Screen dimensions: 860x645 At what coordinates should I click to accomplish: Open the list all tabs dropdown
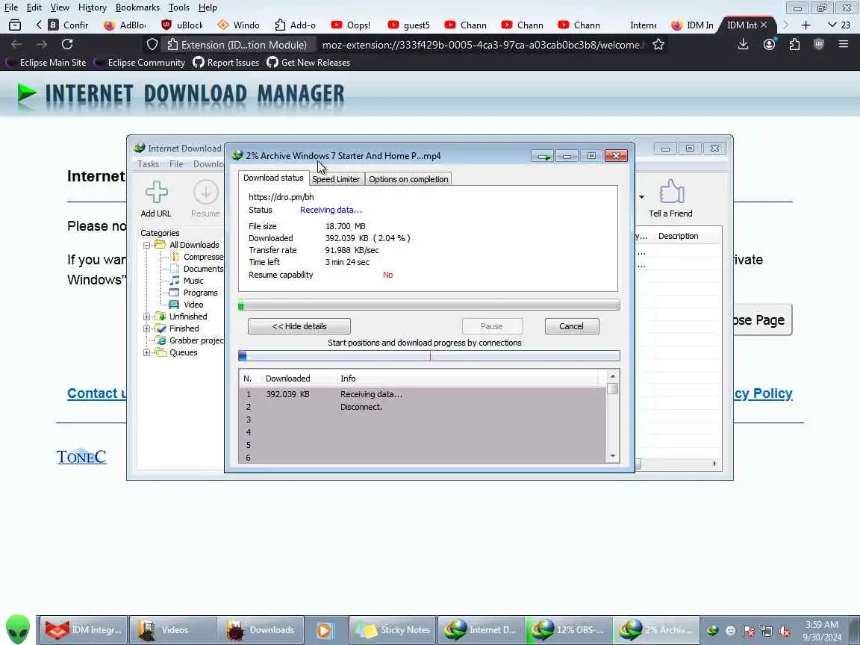(839, 25)
